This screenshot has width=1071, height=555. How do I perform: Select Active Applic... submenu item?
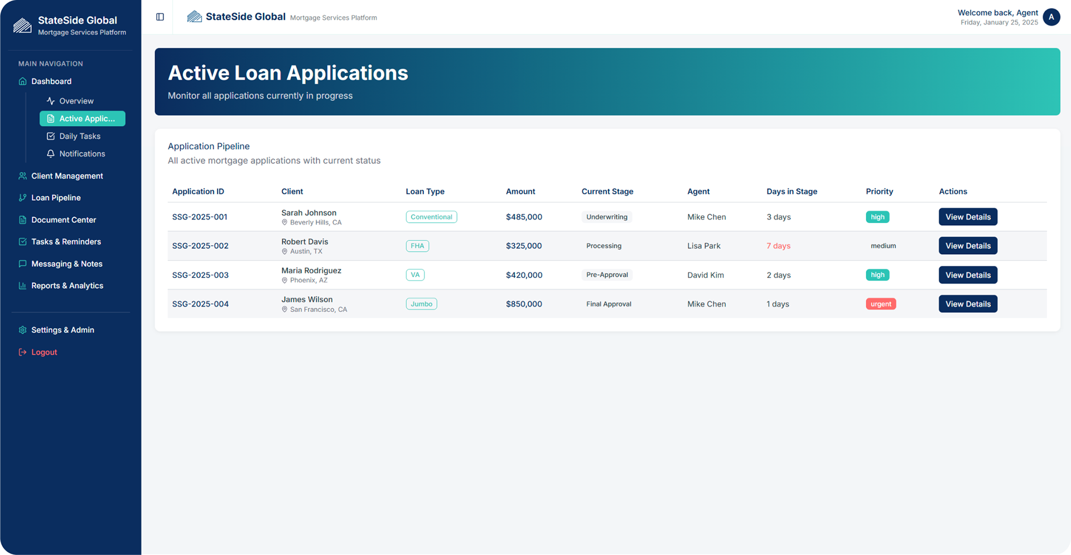pos(82,119)
